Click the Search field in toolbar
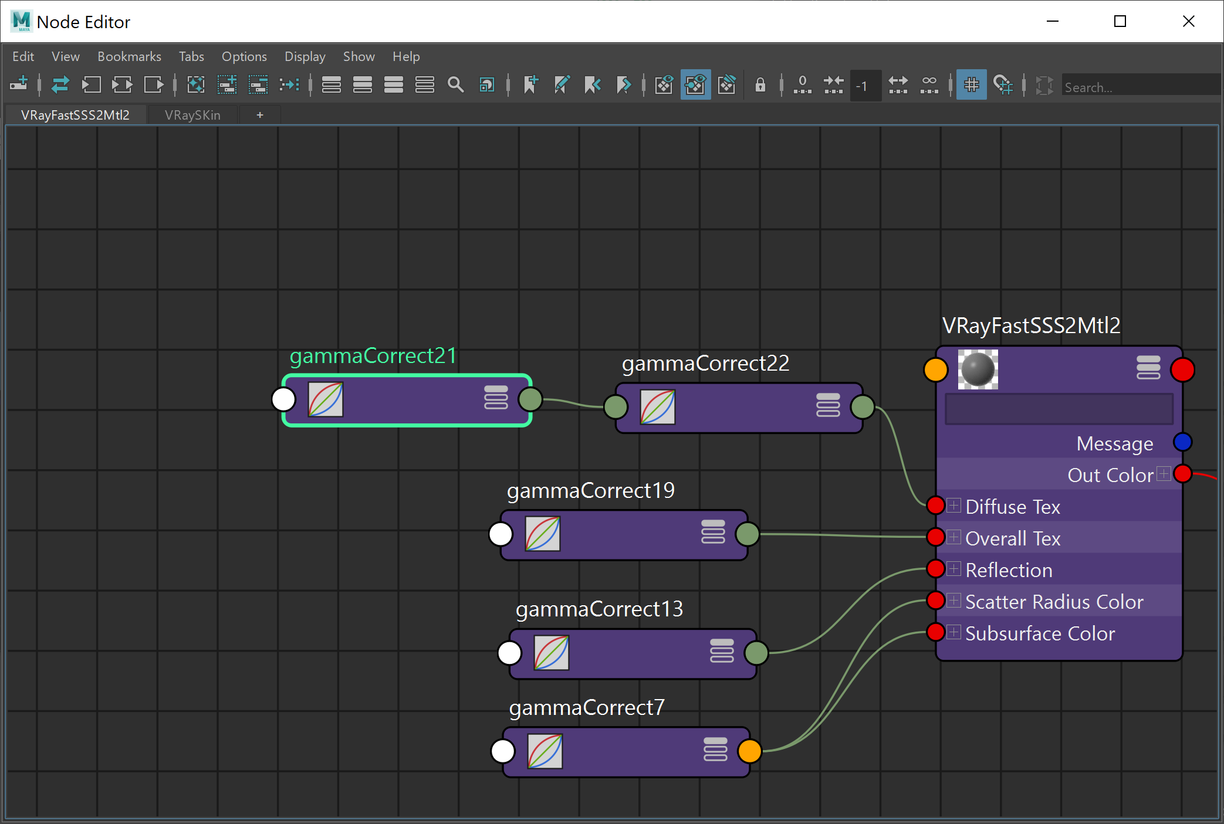 click(1141, 86)
